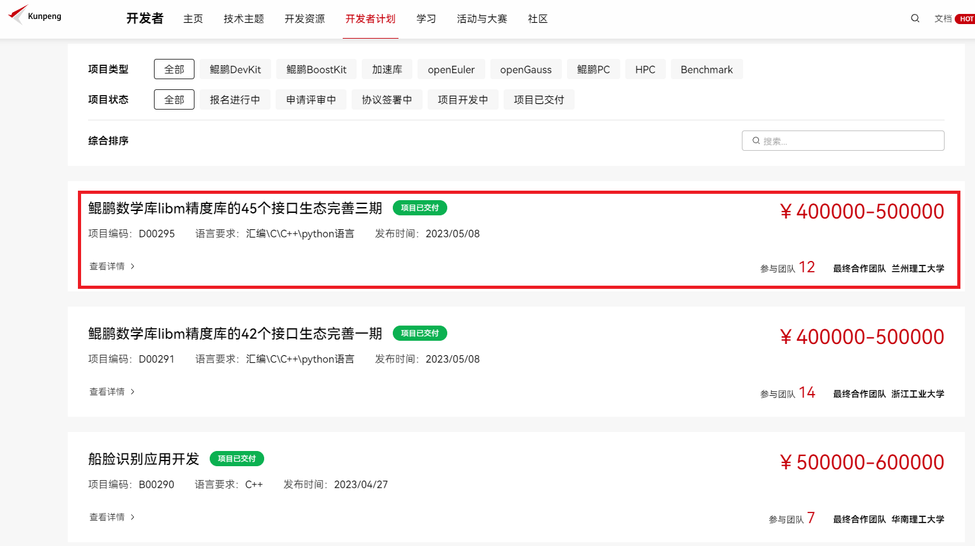Filter project type by 鲲鹏DevKit

[x=235, y=69]
